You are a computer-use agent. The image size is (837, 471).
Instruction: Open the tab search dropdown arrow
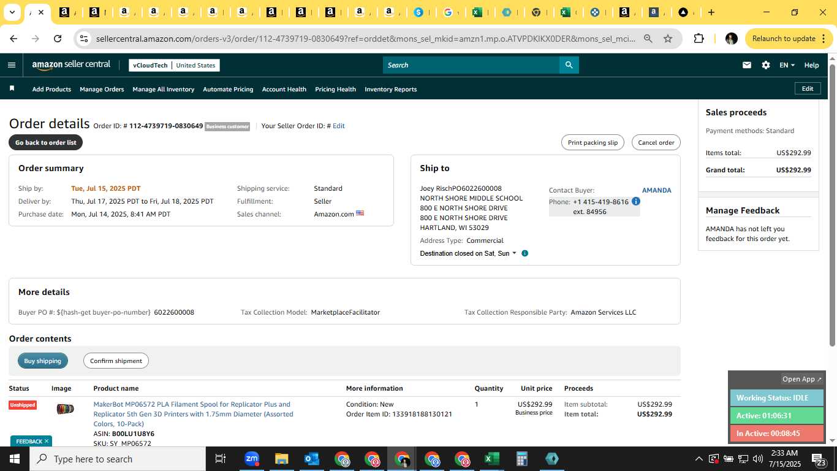coord(12,12)
